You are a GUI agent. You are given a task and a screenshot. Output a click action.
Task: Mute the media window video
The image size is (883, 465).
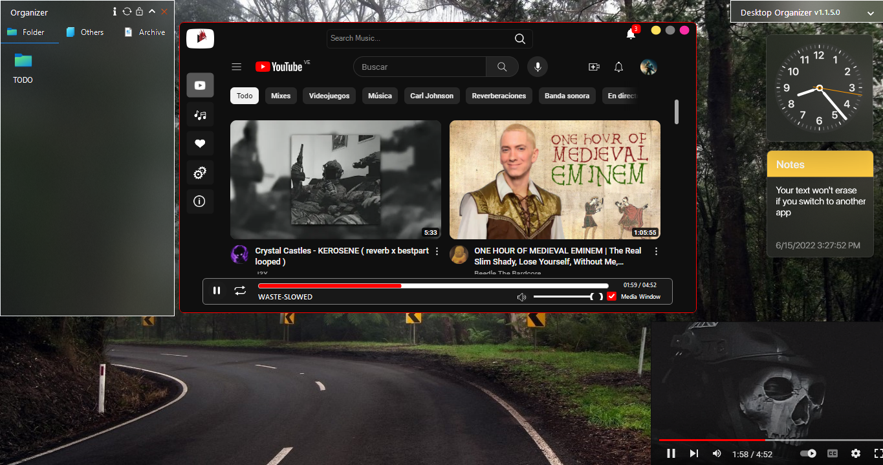(x=717, y=453)
